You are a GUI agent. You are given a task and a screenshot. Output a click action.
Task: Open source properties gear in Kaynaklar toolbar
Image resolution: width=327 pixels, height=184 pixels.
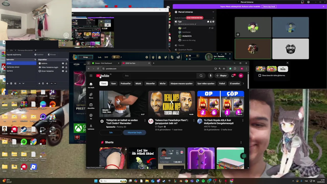pos(47,83)
